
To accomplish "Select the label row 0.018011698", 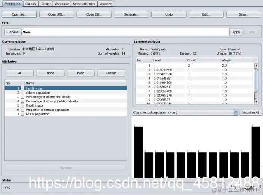I will click(195, 70).
